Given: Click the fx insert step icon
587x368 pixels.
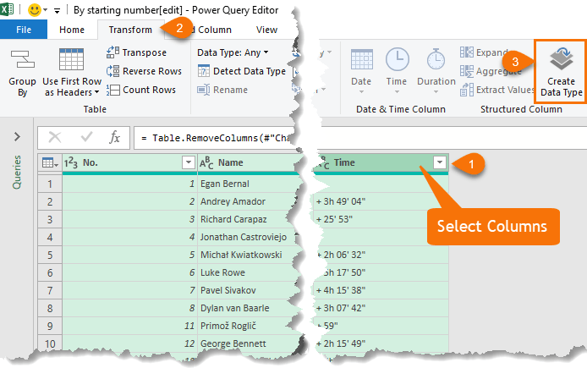Looking at the screenshot, I should [x=114, y=137].
